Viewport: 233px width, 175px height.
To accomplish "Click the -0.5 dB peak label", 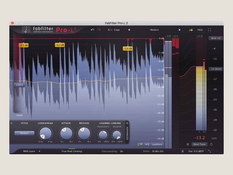I will pyautogui.click(x=24, y=45).
